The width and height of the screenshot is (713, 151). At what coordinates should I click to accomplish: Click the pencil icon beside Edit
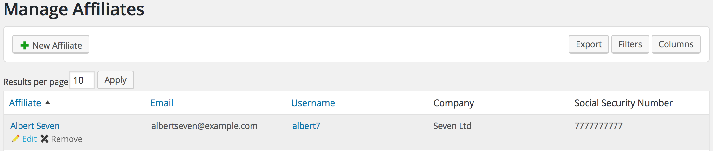tap(16, 139)
